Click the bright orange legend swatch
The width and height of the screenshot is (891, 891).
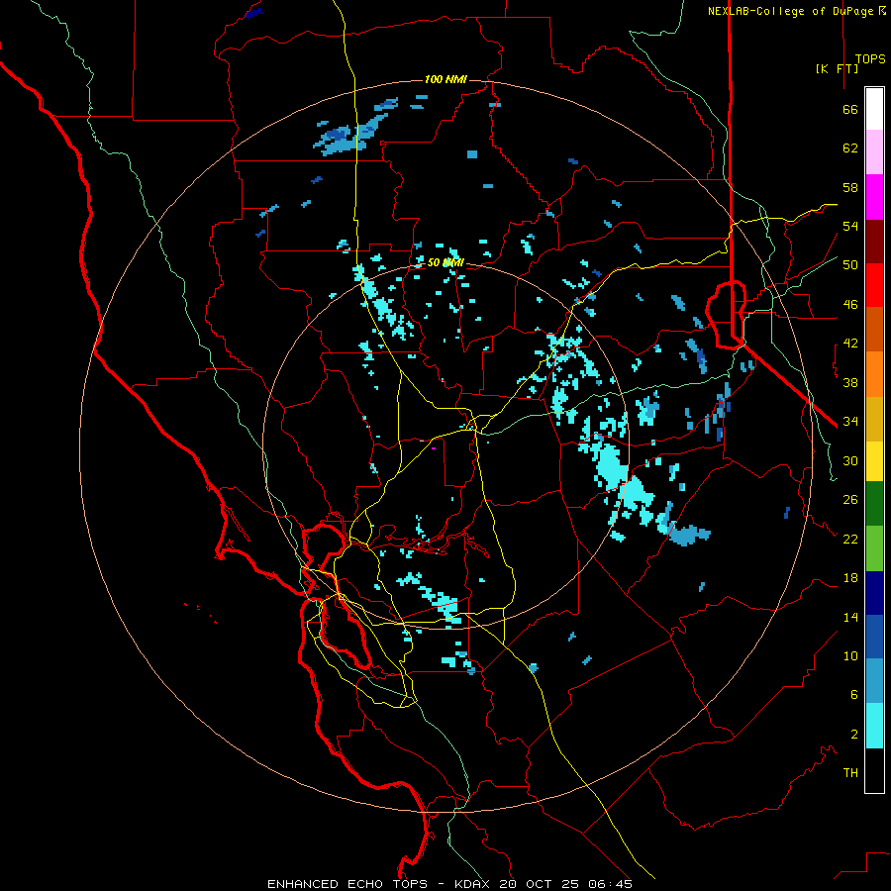click(874, 374)
